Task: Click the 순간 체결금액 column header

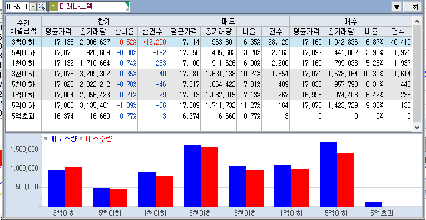Action: 23,26
